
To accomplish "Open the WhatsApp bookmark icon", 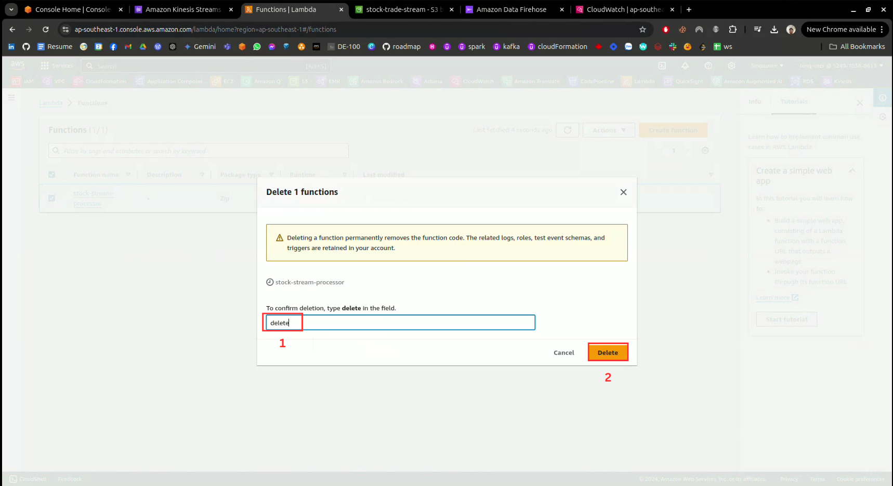I will pyautogui.click(x=257, y=47).
